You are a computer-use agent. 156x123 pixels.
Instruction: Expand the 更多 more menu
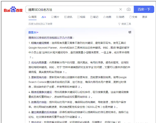pos(145,17)
